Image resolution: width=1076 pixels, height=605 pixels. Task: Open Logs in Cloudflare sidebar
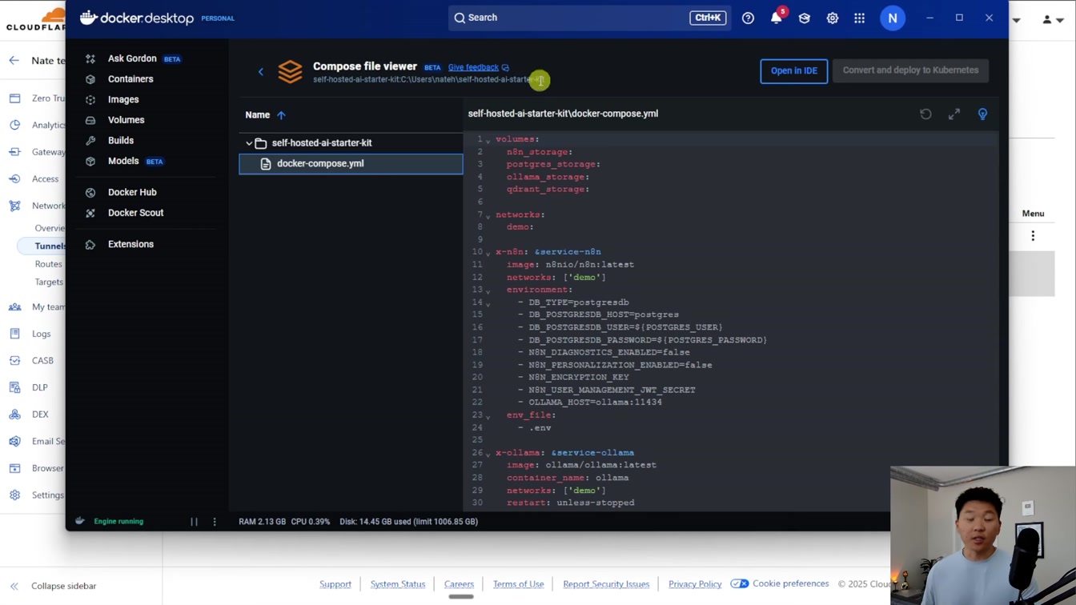[x=41, y=334]
